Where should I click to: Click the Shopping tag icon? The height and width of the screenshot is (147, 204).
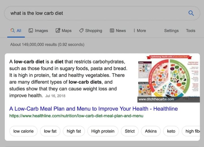81,31
